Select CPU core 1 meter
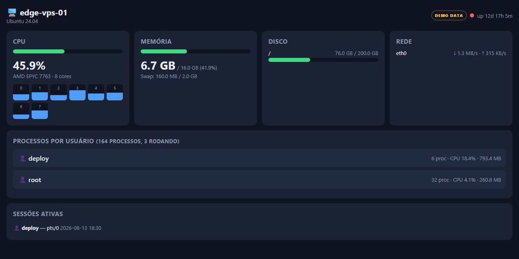The image size is (519, 259). pos(40,92)
